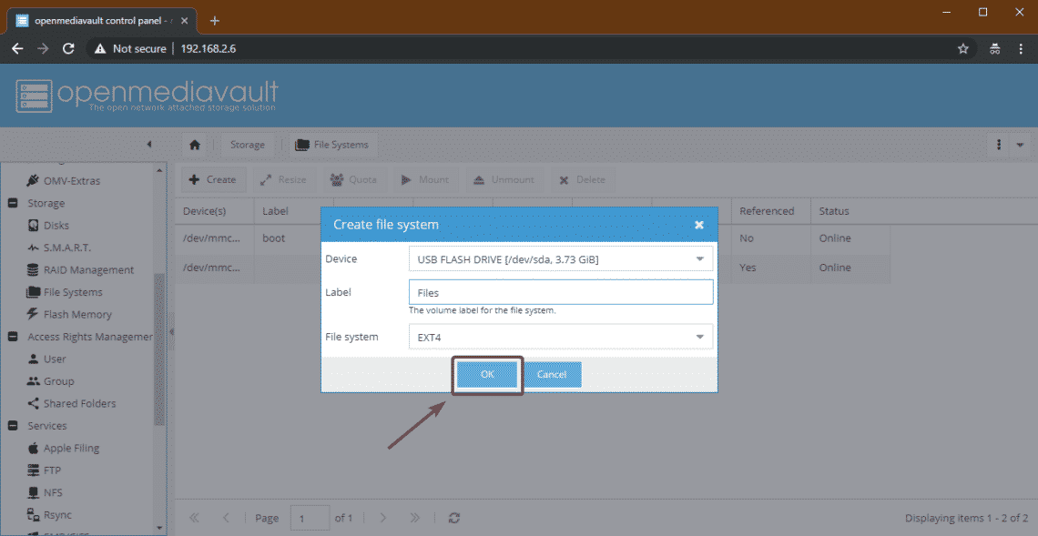Select the boot file system row label
The height and width of the screenshot is (536, 1038).
tap(274, 238)
